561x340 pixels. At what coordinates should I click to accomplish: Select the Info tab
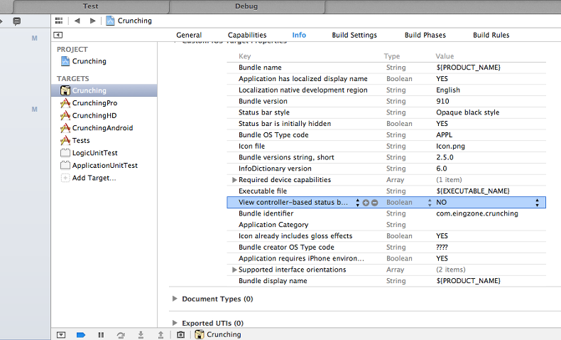(299, 35)
